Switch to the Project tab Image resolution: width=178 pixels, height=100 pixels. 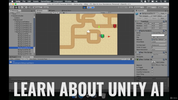(13, 57)
